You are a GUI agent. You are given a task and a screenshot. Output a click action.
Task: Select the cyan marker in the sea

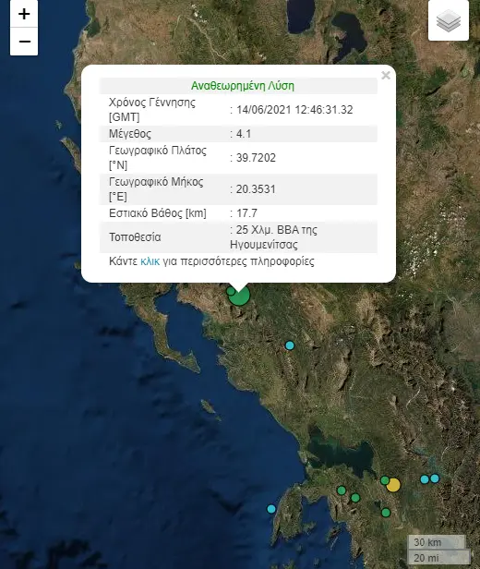[271, 509]
